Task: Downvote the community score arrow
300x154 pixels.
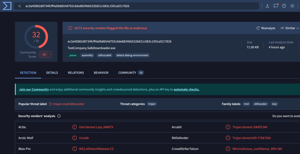Action: tap(49, 56)
